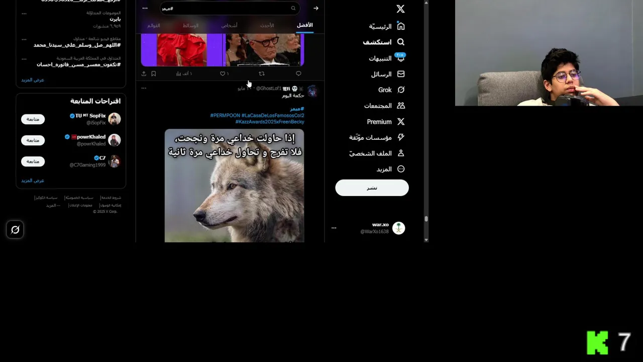Open options for #اللهم_صل_وسلم_على_سيدنا_محمد trend
The width and height of the screenshot is (643, 362).
point(24,39)
